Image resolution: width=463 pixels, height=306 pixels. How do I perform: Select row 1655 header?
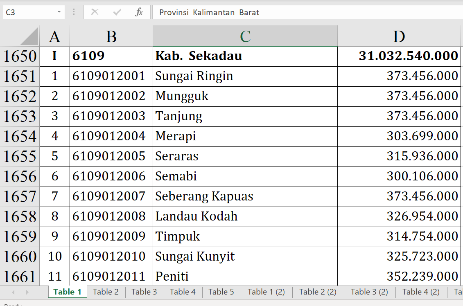(20, 156)
